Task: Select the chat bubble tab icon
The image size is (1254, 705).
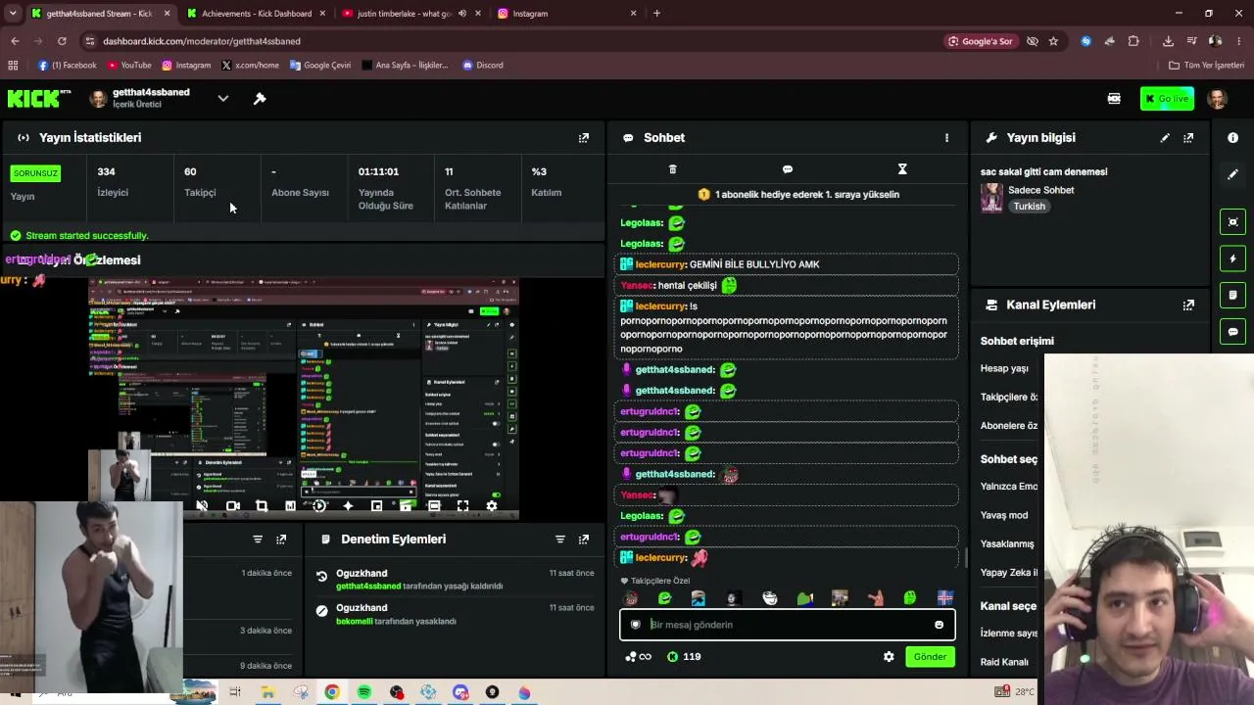Action: (788, 169)
